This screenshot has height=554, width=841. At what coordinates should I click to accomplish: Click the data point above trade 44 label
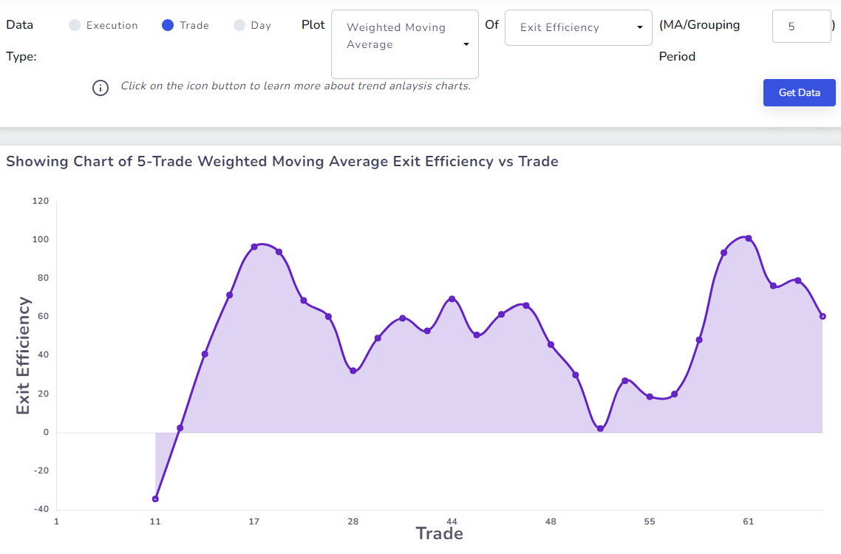(x=452, y=298)
